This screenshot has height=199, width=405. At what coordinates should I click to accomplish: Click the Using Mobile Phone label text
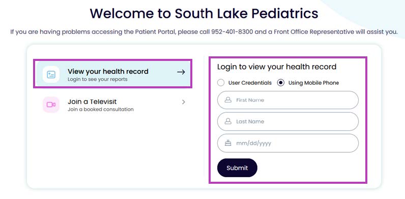pos(313,83)
